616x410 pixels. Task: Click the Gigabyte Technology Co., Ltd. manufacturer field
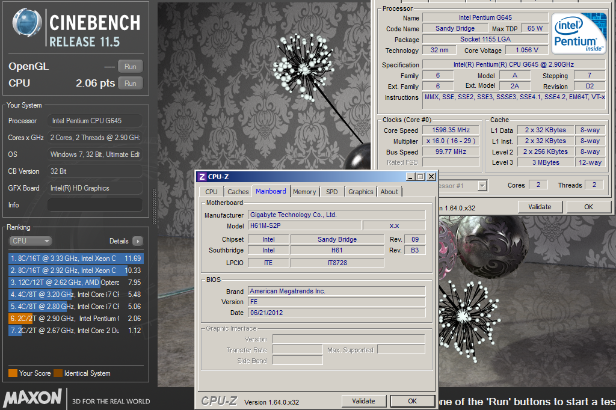[337, 215]
